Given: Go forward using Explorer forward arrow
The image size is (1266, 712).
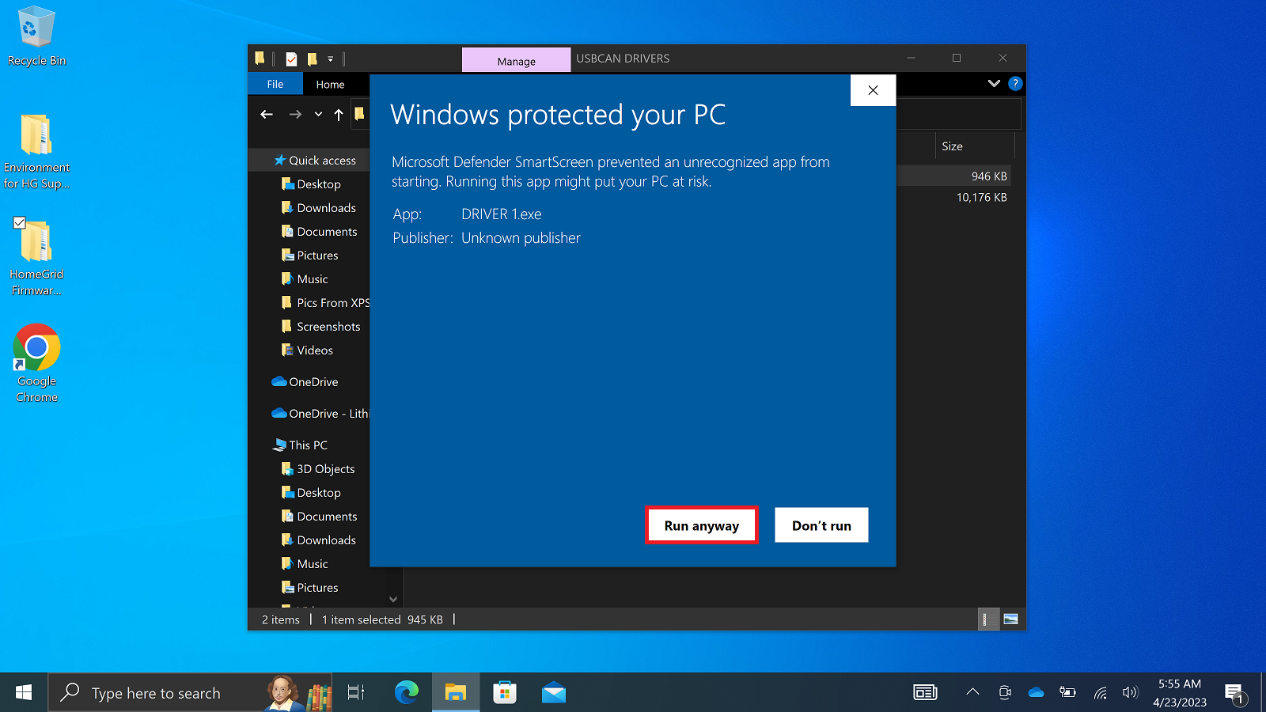Looking at the screenshot, I should tap(295, 115).
